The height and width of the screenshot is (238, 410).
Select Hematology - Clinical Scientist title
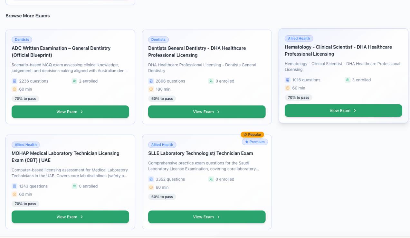[338, 50]
